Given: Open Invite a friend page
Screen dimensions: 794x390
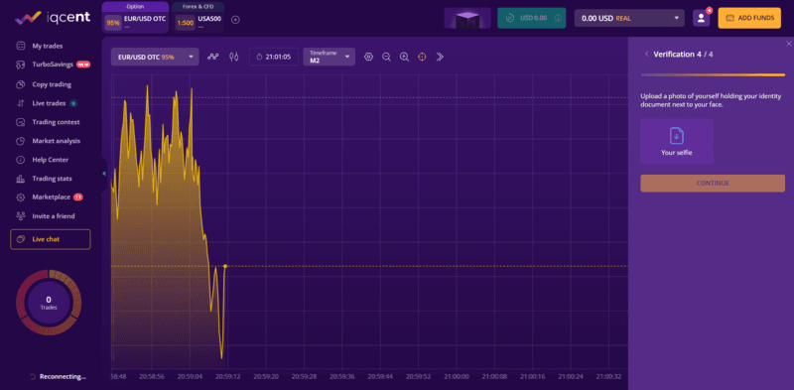Looking at the screenshot, I should click(x=54, y=216).
